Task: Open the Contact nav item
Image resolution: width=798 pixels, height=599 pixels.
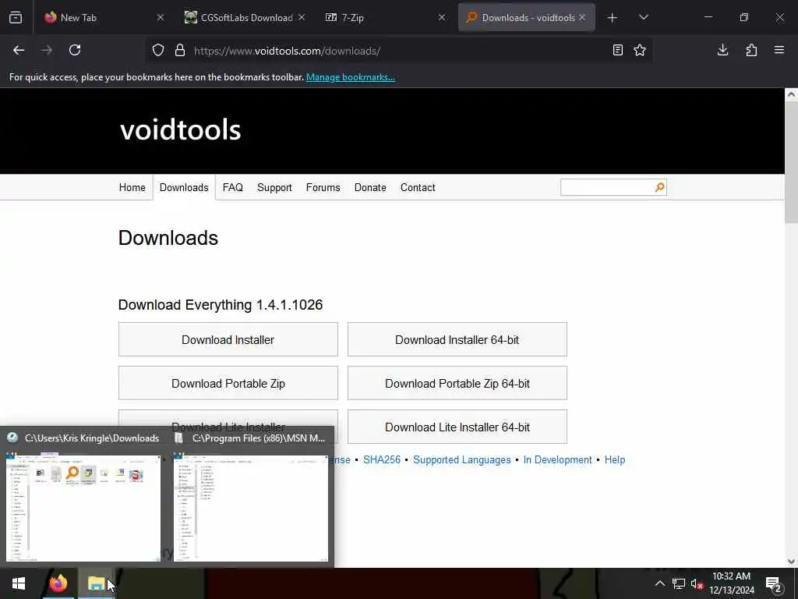Action: [x=418, y=187]
